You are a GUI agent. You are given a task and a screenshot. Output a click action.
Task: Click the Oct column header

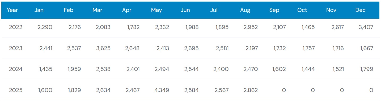[302, 10]
